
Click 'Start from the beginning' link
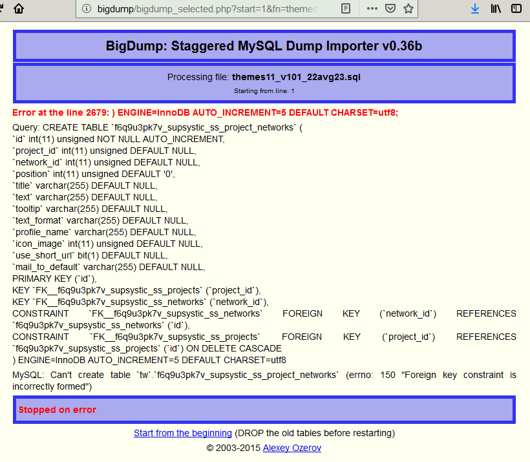182,433
